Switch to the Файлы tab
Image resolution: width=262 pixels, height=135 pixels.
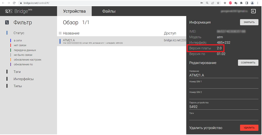[109, 11]
